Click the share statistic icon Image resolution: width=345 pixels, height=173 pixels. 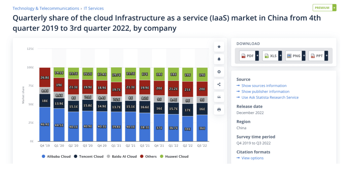[x=219, y=84]
